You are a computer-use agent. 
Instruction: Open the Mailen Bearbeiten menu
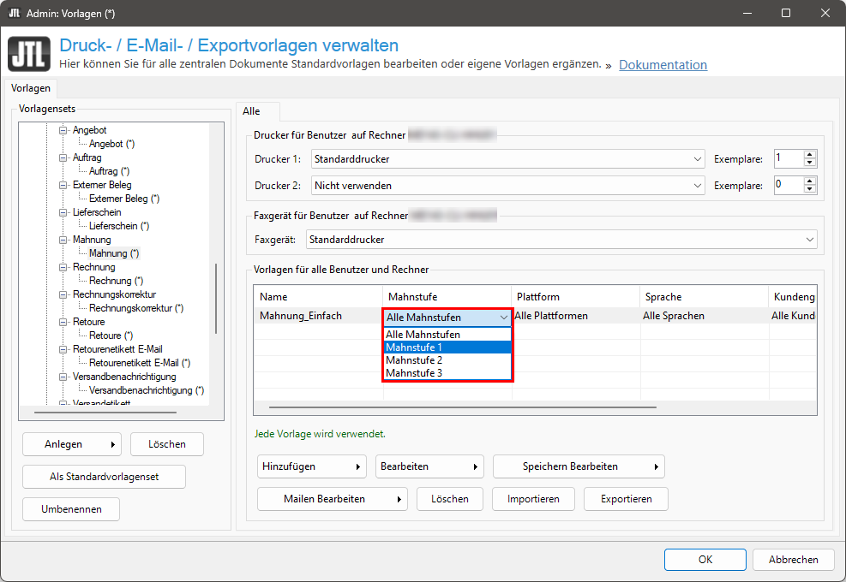(x=333, y=499)
